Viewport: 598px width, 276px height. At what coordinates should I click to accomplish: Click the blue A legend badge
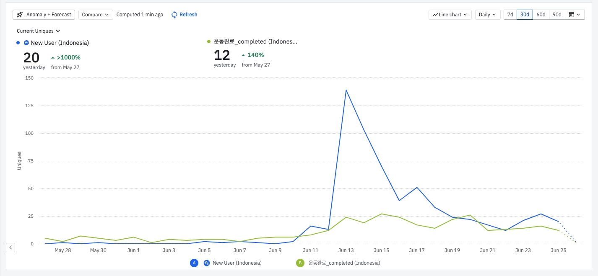(x=194, y=263)
